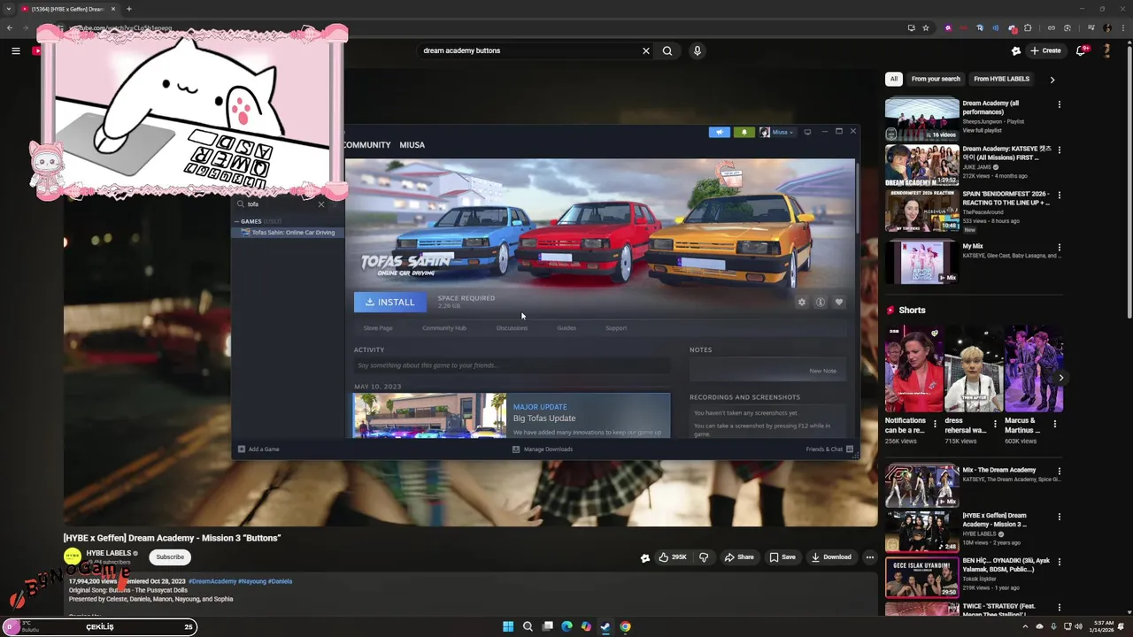1133x637 pixels.
Task: Open the MIUSA menu in Steam
Action: click(x=412, y=144)
